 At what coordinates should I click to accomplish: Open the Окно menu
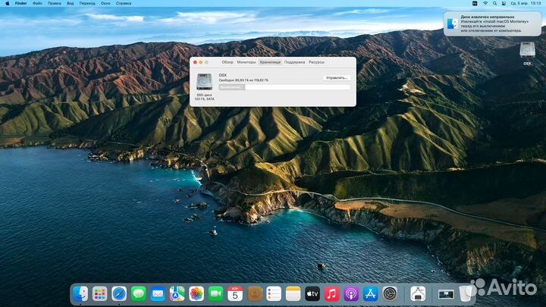tap(105, 3)
